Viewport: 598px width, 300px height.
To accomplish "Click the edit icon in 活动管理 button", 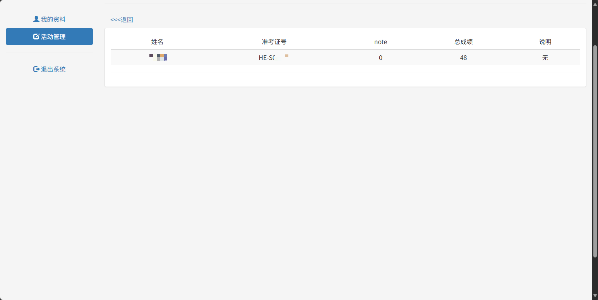I will point(36,37).
